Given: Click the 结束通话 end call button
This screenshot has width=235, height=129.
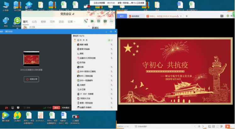Looking at the screenshot, I should [x=66, y=108].
